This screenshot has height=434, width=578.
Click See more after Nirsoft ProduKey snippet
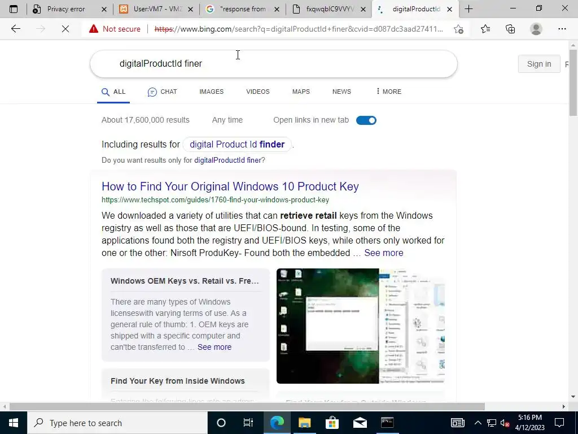click(x=384, y=253)
